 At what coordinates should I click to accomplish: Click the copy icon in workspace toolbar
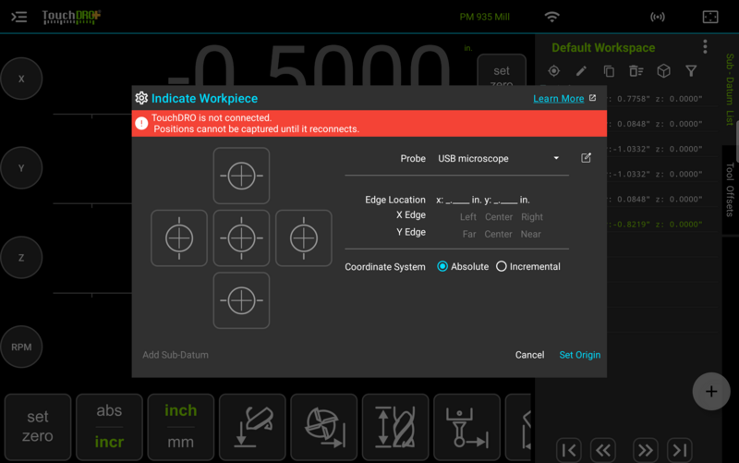point(609,71)
